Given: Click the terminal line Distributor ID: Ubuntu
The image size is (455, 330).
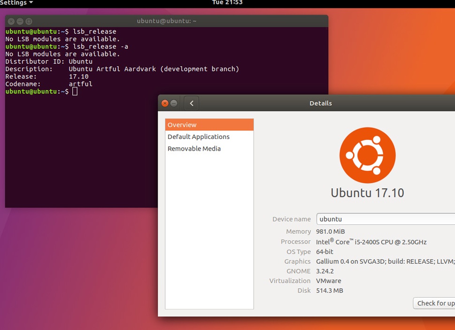Looking at the screenshot, I should [49, 61].
